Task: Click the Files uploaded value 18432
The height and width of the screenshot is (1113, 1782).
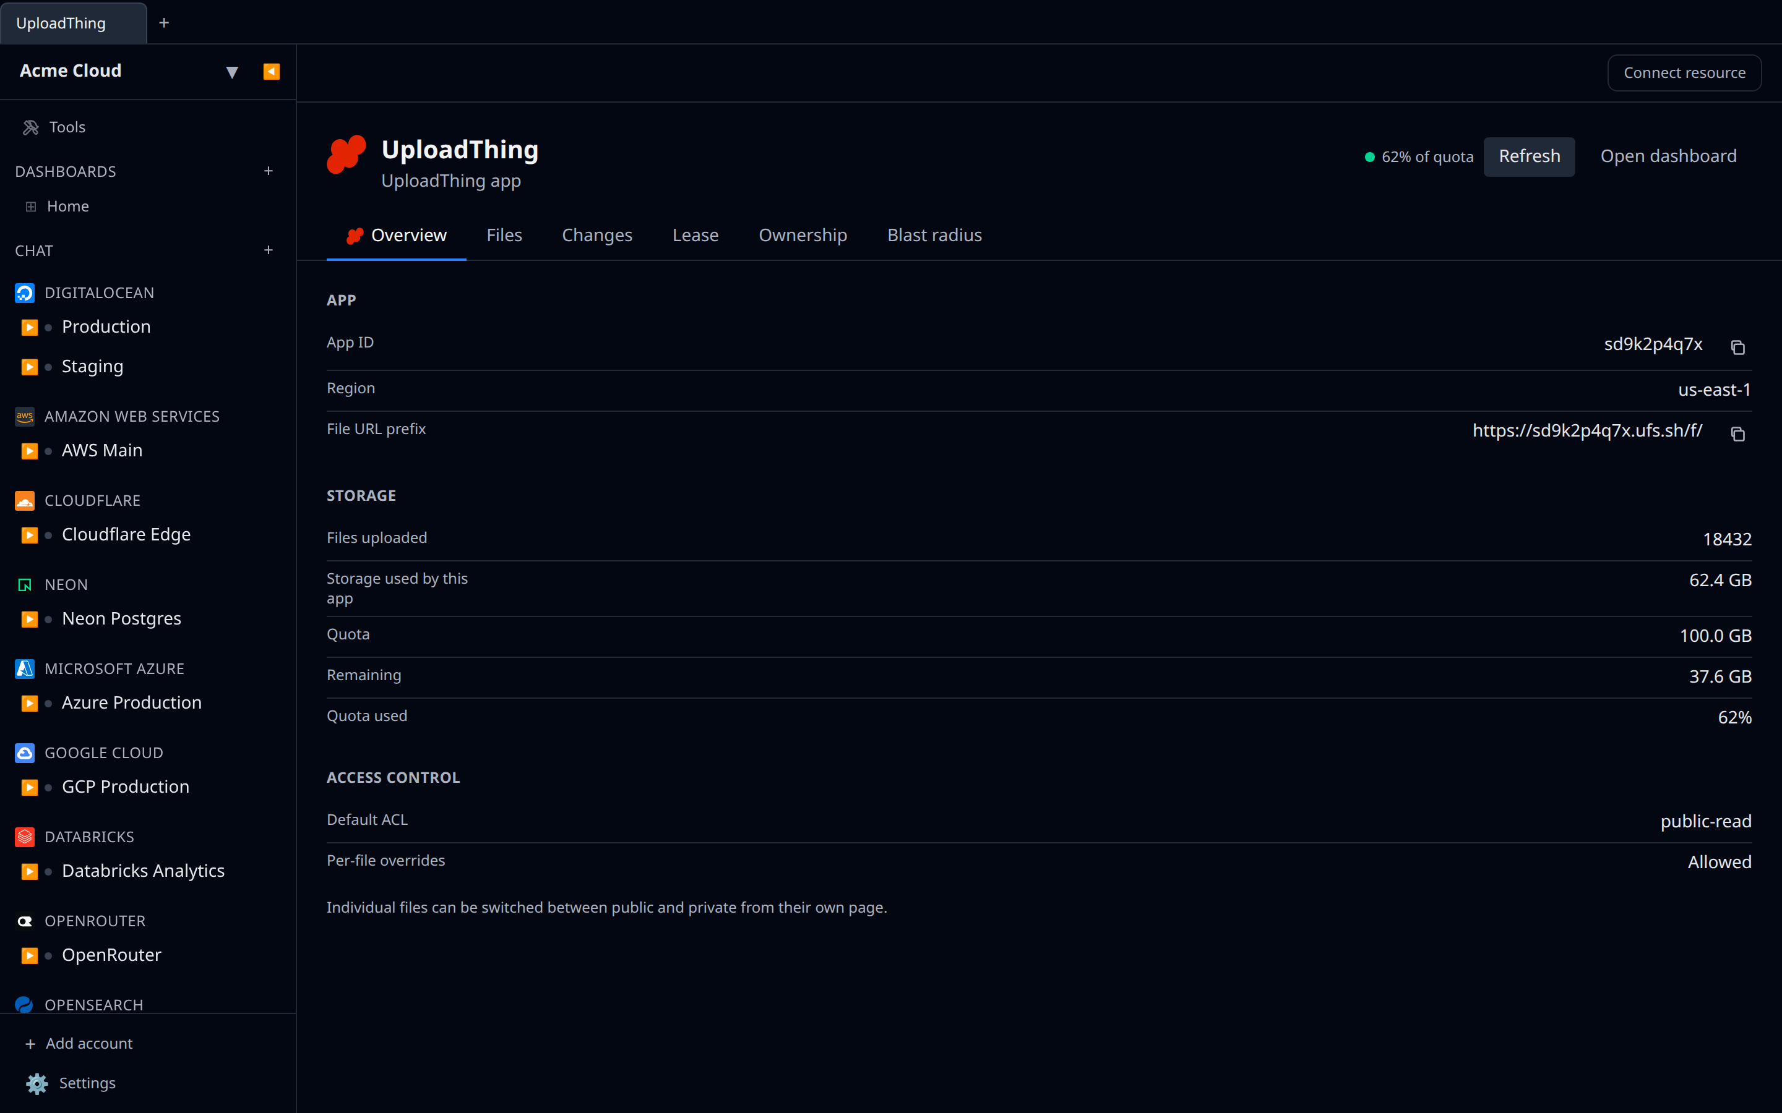Action: [1727, 540]
